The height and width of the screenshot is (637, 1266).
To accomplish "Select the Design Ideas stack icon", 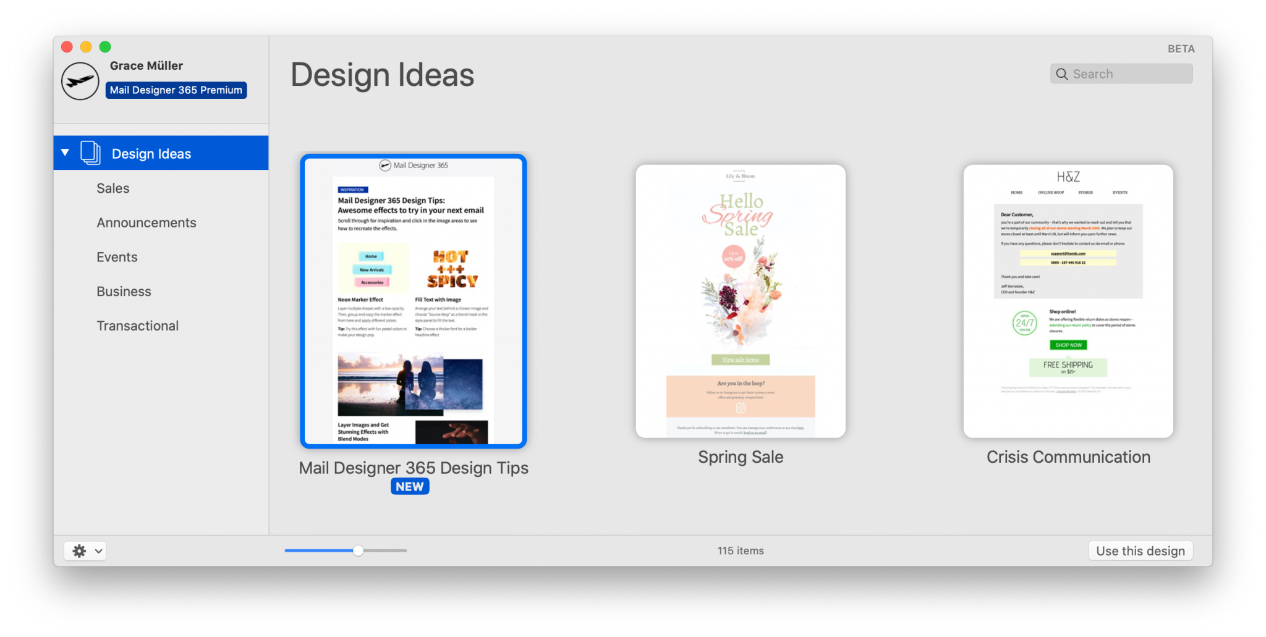I will point(90,153).
